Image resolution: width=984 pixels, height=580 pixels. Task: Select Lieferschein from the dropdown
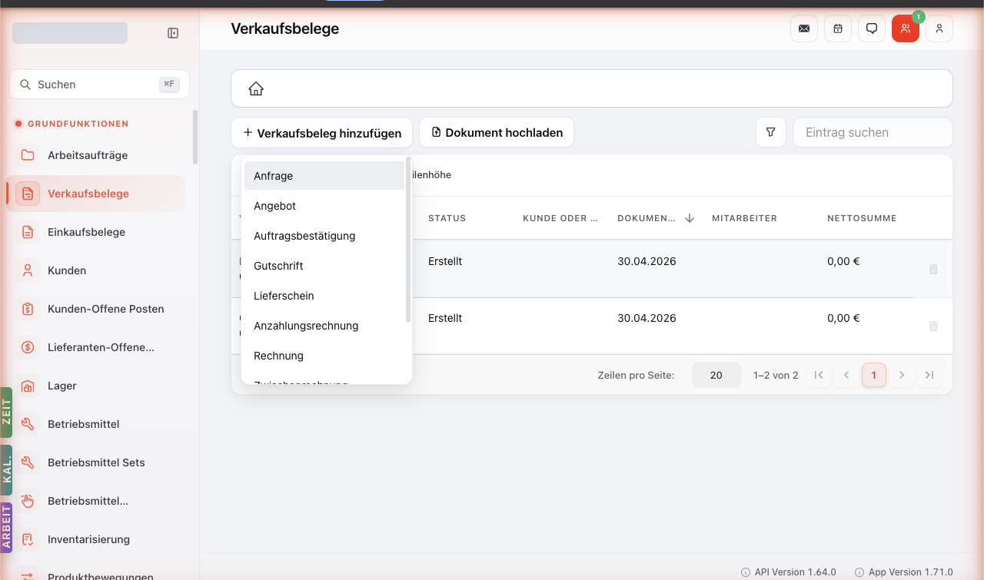click(x=324, y=296)
